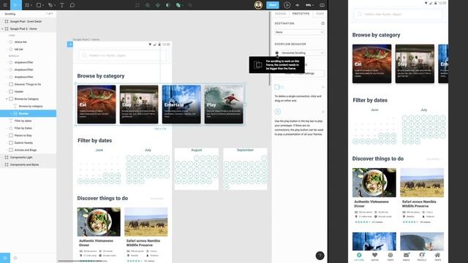This screenshot has height=263, width=468.
Task: Click the rightmost center toolbar icon
Action: point(190,5)
